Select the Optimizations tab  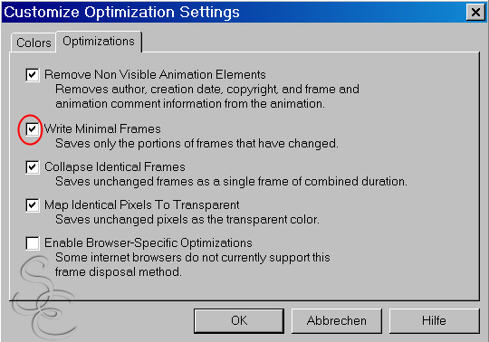pos(99,42)
